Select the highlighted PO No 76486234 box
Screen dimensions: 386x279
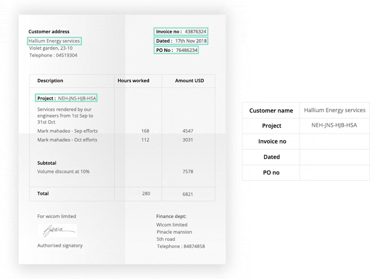coord(176,50)
